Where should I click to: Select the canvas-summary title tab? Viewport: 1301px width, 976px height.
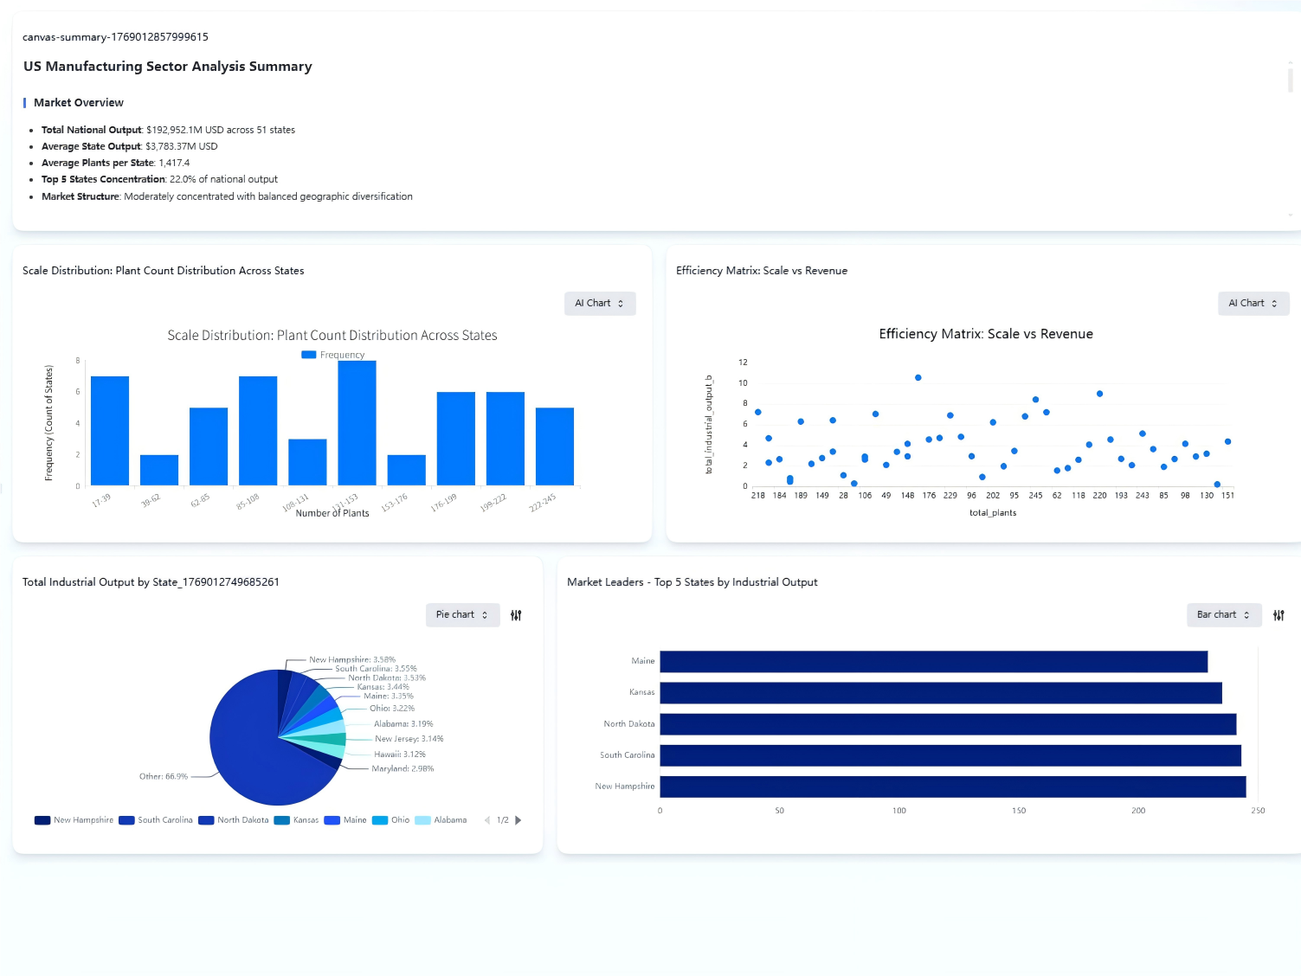(x=115, y=36)
